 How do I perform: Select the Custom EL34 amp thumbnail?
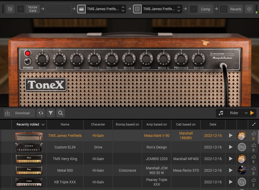point(29,147)
